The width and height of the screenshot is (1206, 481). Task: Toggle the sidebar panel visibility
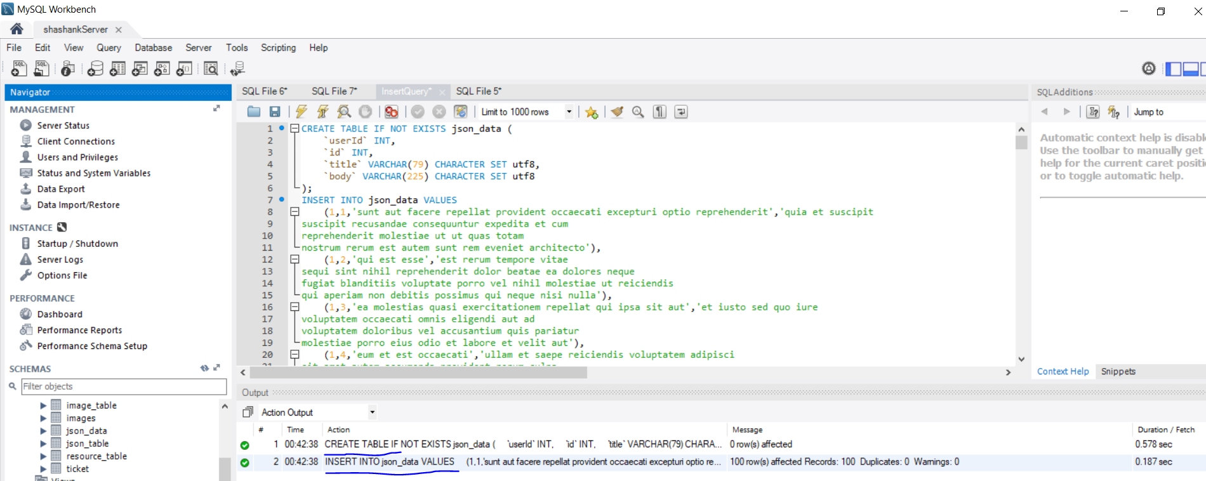pos(1174,69)
